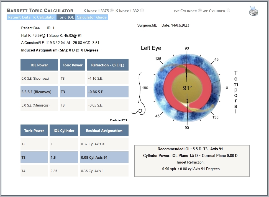Select K Index 1.332 radio button
Viewport: 269px width, 197px height.
[x=142, y=11]
